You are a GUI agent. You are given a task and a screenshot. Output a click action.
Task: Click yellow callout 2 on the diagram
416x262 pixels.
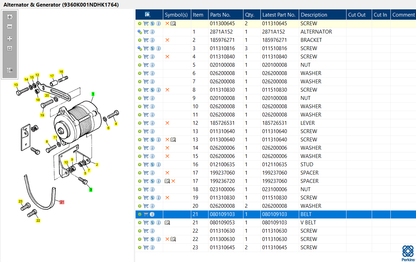(x=97, y=165)
